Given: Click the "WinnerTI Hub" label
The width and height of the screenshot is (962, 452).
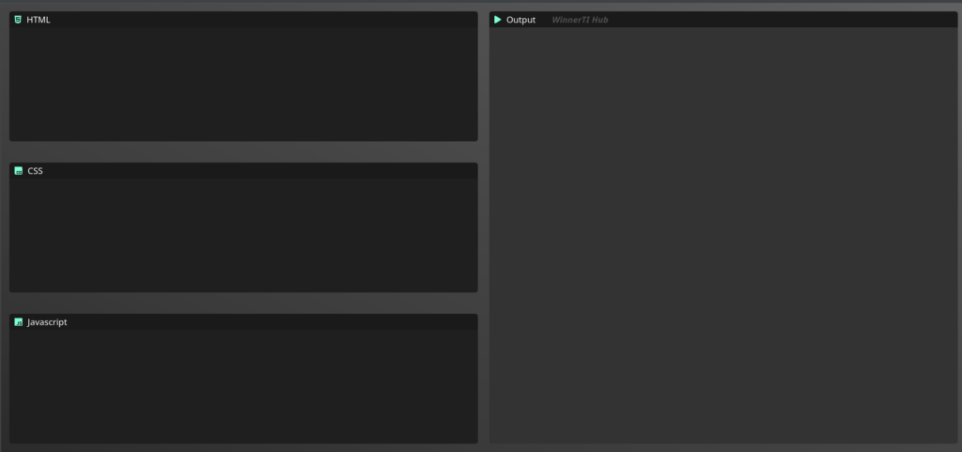Looking at the screenshot, I should coord(580,20).
